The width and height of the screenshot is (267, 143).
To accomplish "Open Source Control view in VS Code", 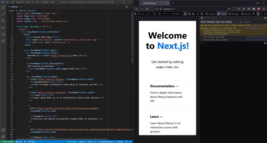I will pos(3,21).
